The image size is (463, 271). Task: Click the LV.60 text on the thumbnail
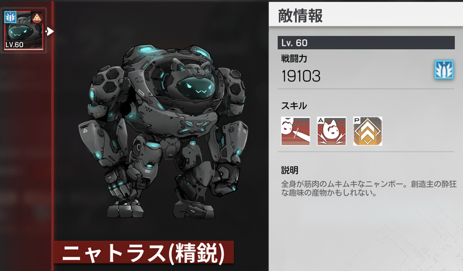click(14, 45)
